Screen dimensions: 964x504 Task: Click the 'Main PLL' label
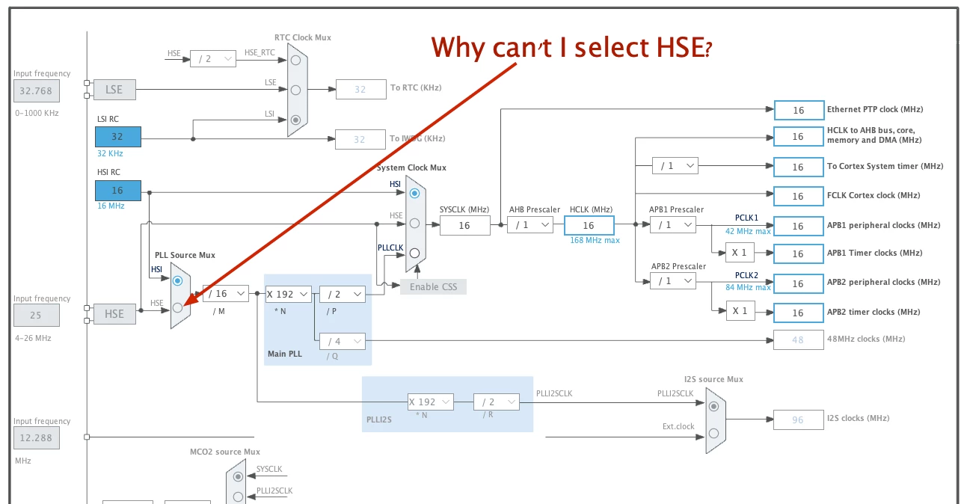285,354
